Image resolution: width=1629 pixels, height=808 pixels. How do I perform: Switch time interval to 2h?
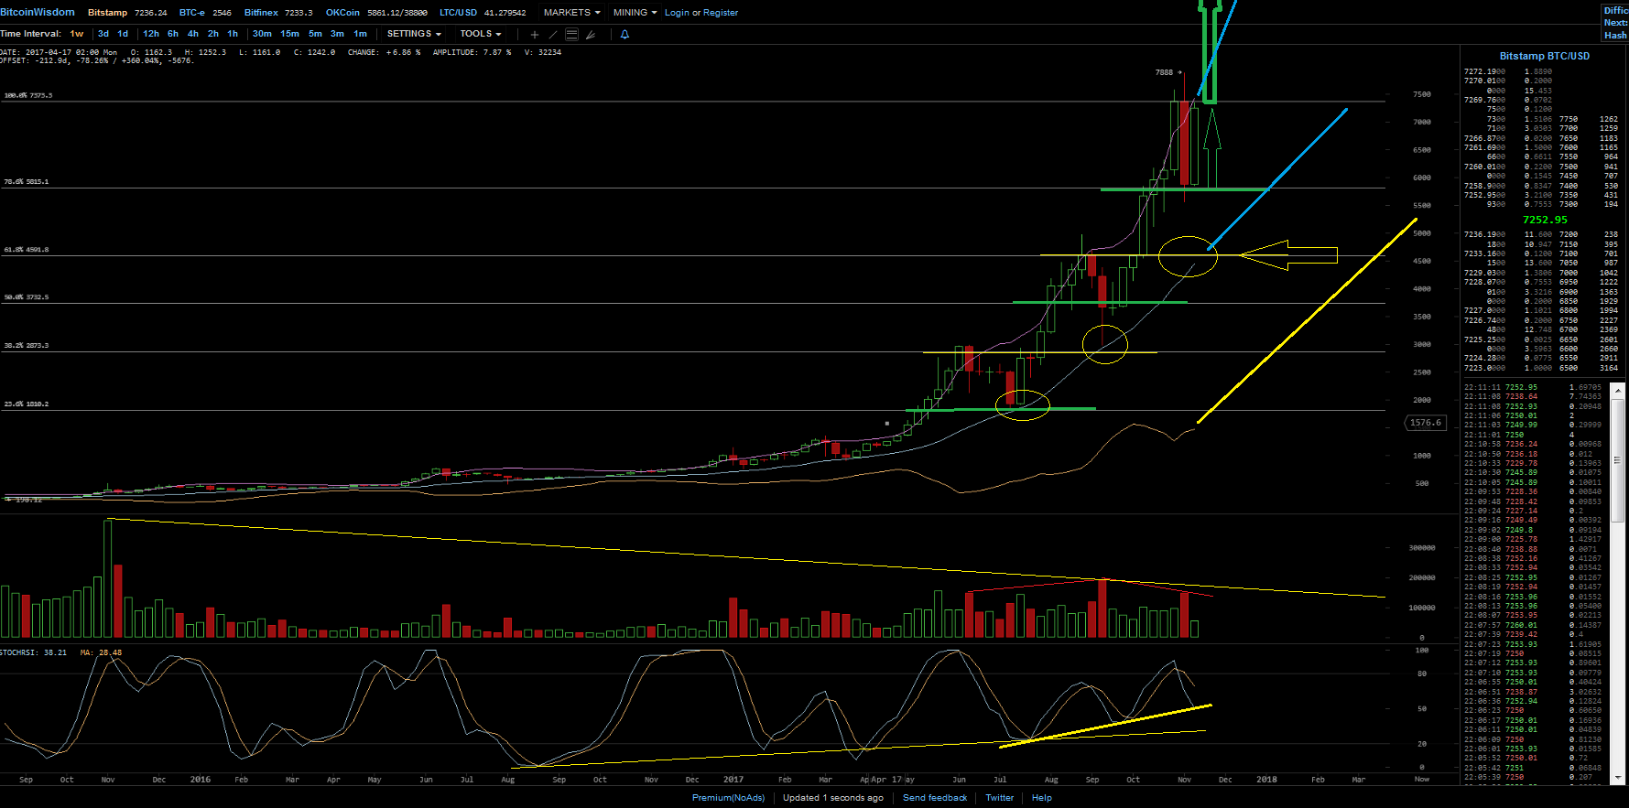pyautogui.click(x=213, y=34)
